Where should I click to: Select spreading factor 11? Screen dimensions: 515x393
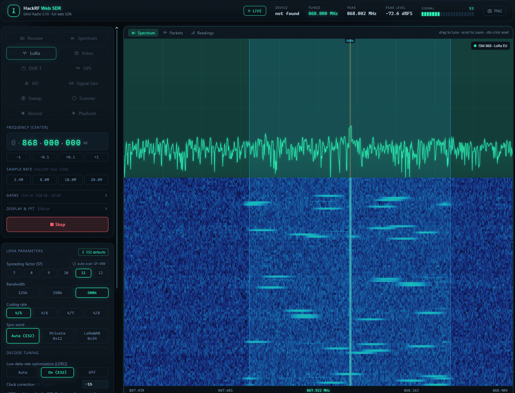point(83,273)
